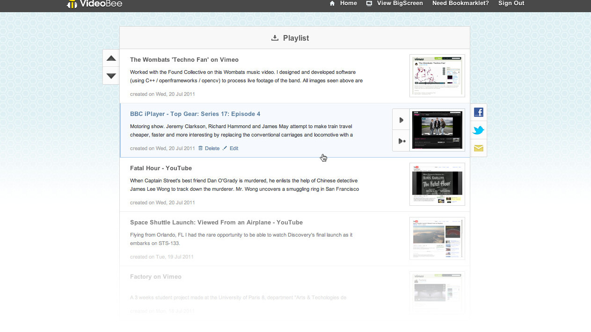Click the play-next button below the play button
Image resolution: width=591 pixels, height=332 pixels.
click(x=401, y=141)
